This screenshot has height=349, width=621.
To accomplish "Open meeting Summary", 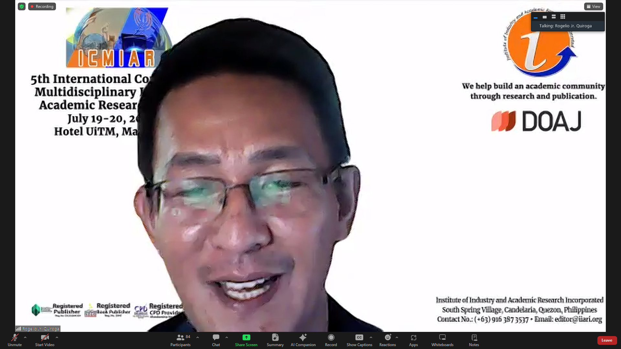I will click(275, 340).
